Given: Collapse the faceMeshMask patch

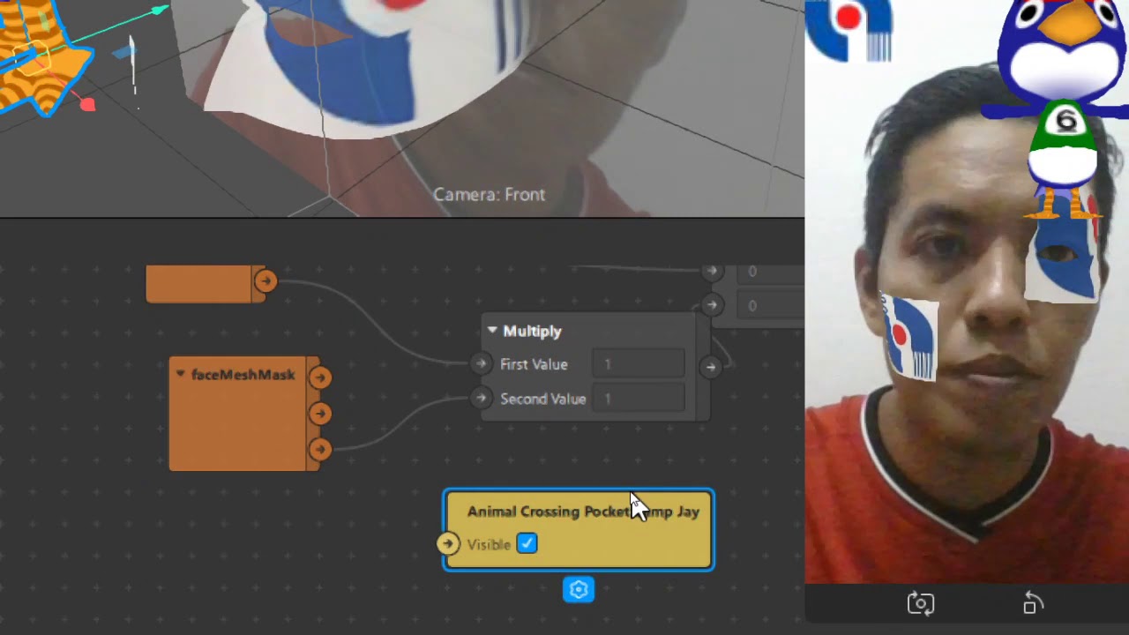Looking at the screenshot, I should [180, 374].
